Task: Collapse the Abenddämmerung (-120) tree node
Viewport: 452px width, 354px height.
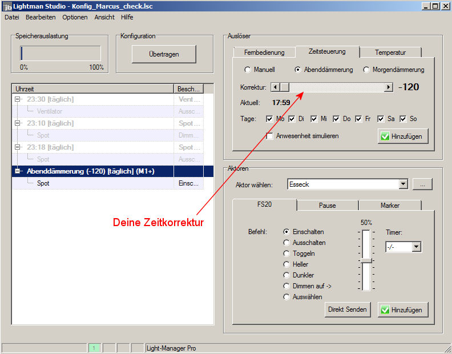Action: 18,171
